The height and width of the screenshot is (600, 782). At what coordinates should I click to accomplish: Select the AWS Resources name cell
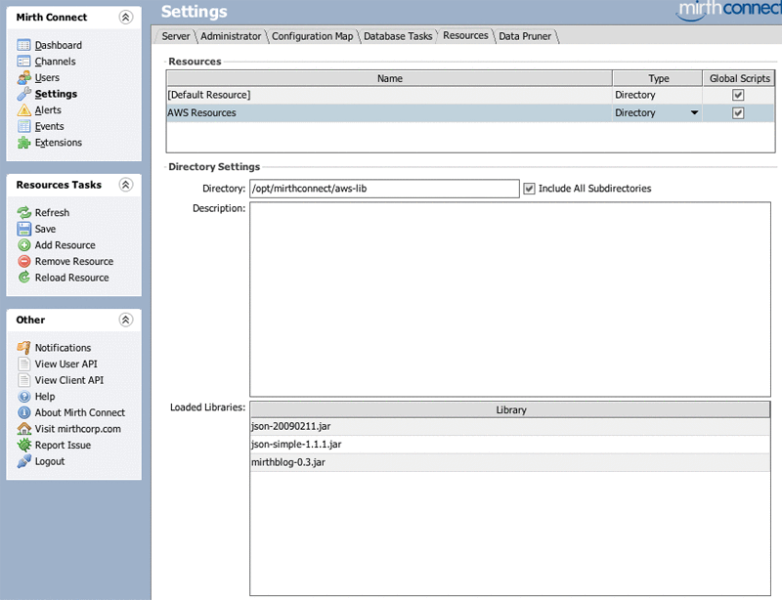pyautogui.click(x=389, y=112)
